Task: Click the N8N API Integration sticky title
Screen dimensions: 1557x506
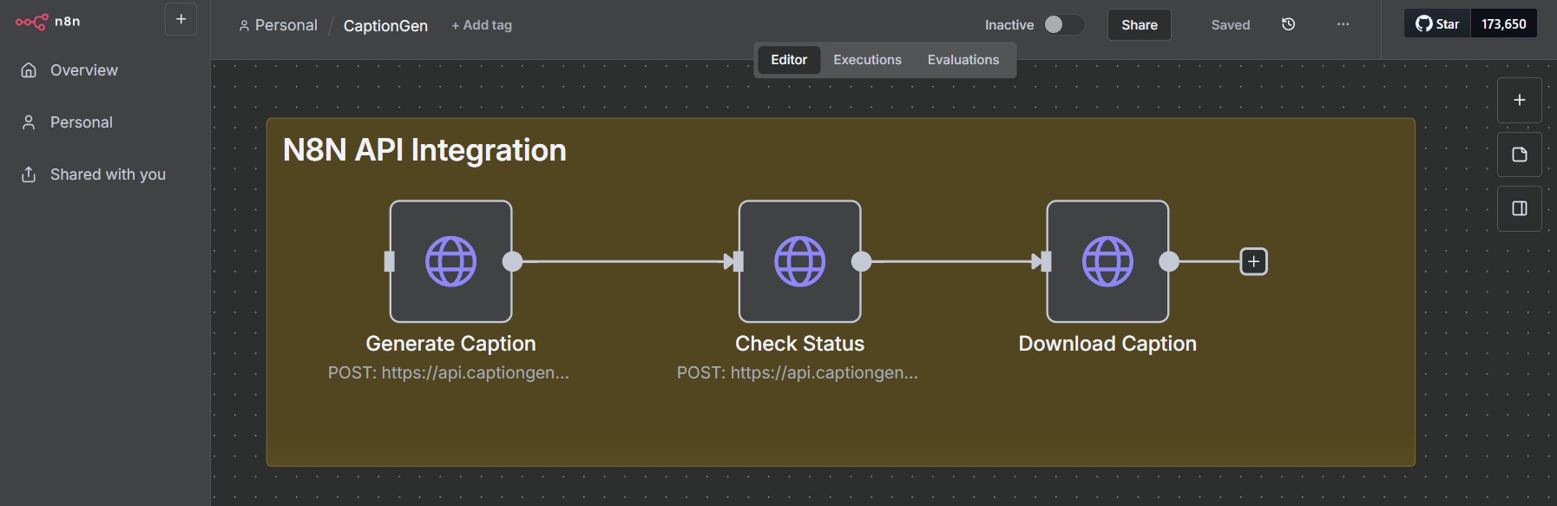Action: 424,150
